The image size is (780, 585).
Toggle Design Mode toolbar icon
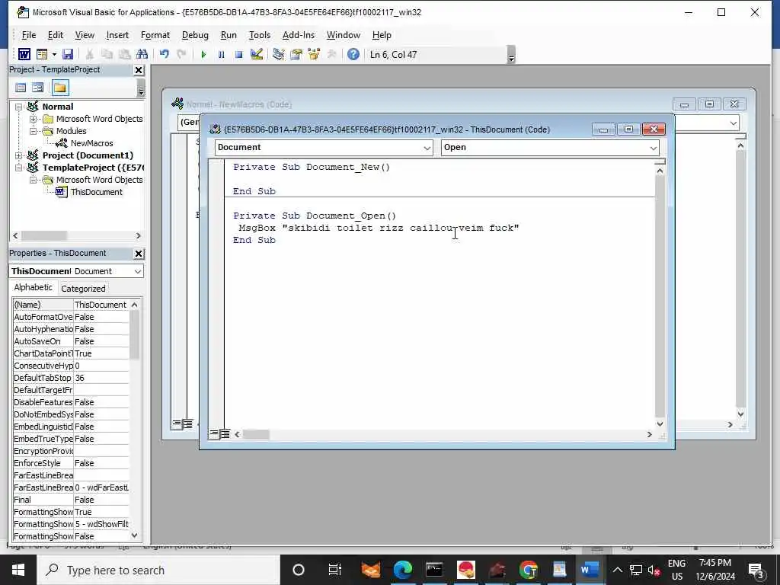[x=256, y=54]
